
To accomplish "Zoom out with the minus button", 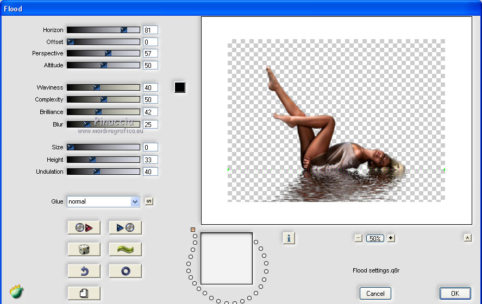I will (x=359, y=238).
